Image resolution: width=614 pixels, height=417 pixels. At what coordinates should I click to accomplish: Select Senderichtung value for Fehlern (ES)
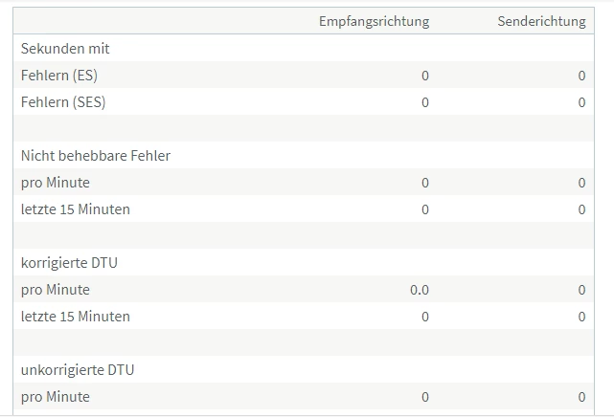point(581,76)
